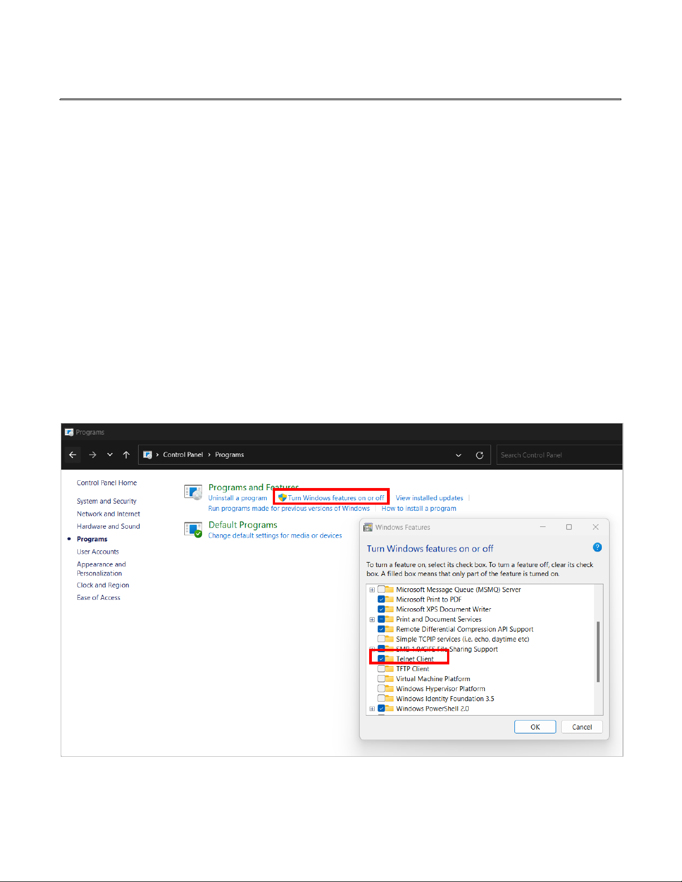Click the Back arrow in Control Panel

(72, 455)
